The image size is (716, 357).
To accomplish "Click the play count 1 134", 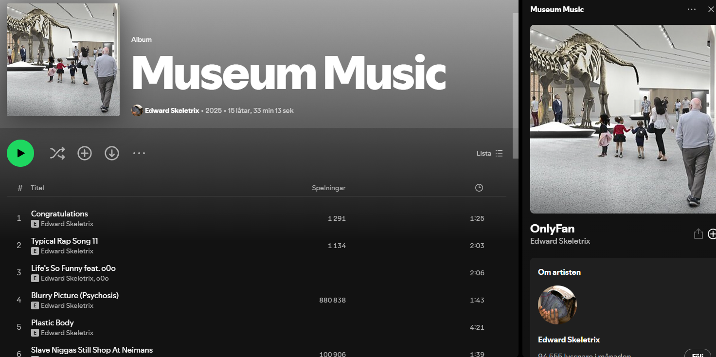I will [337, 246].
